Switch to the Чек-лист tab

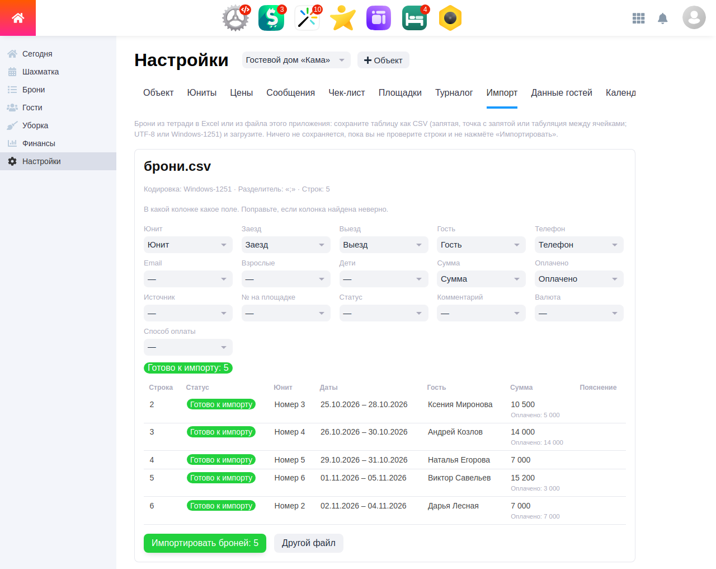point(347,93)
